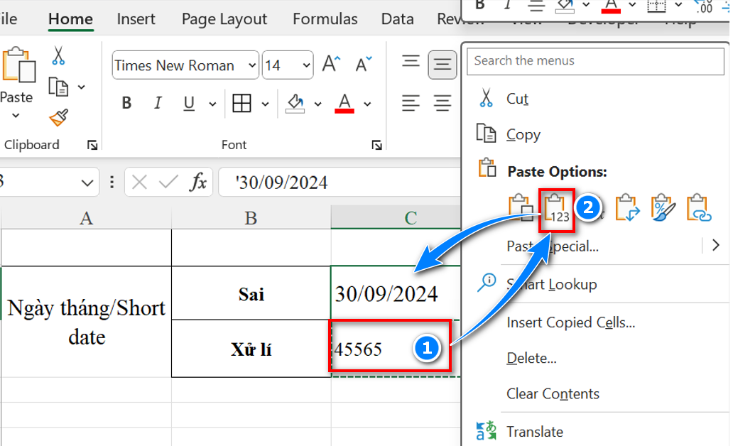This screenshot has width=733, height=446.
Task: Click the red Font Color swatch button
Action: (x=345, y=104)
